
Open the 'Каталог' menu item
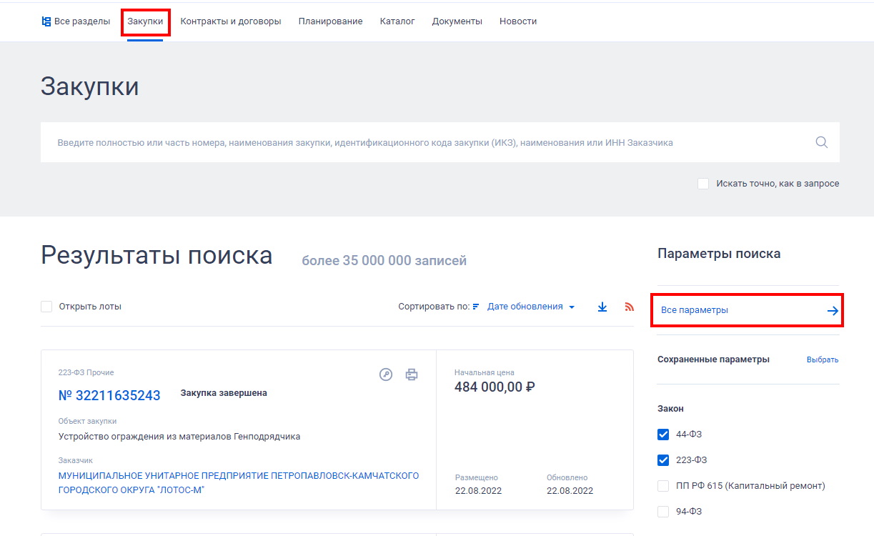pos(397,21)
